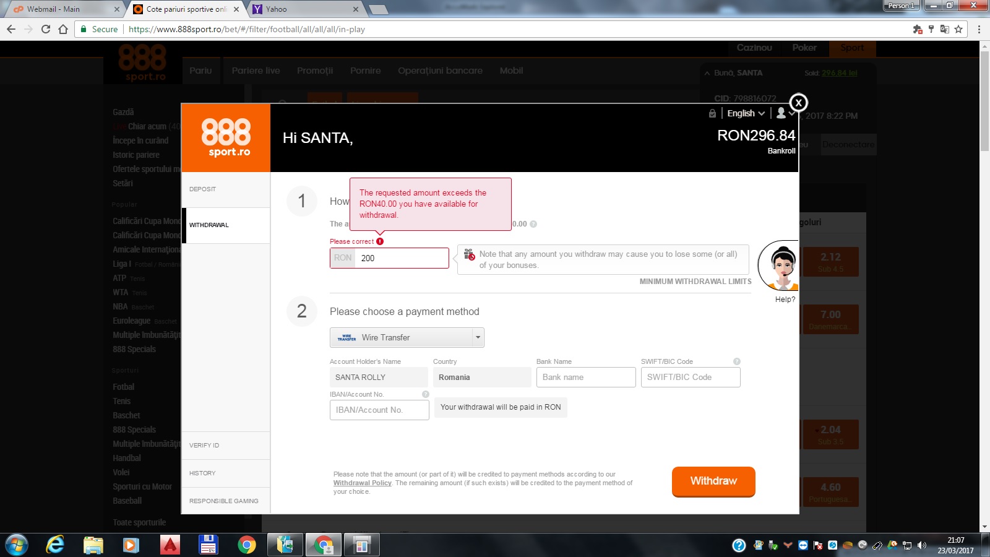Click the address bar URL
The width and height of the screenshot is (990, 557).
(247, 29)
